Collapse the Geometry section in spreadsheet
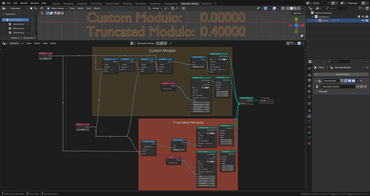This screenshot has height=196, width=370. point(3,14)
